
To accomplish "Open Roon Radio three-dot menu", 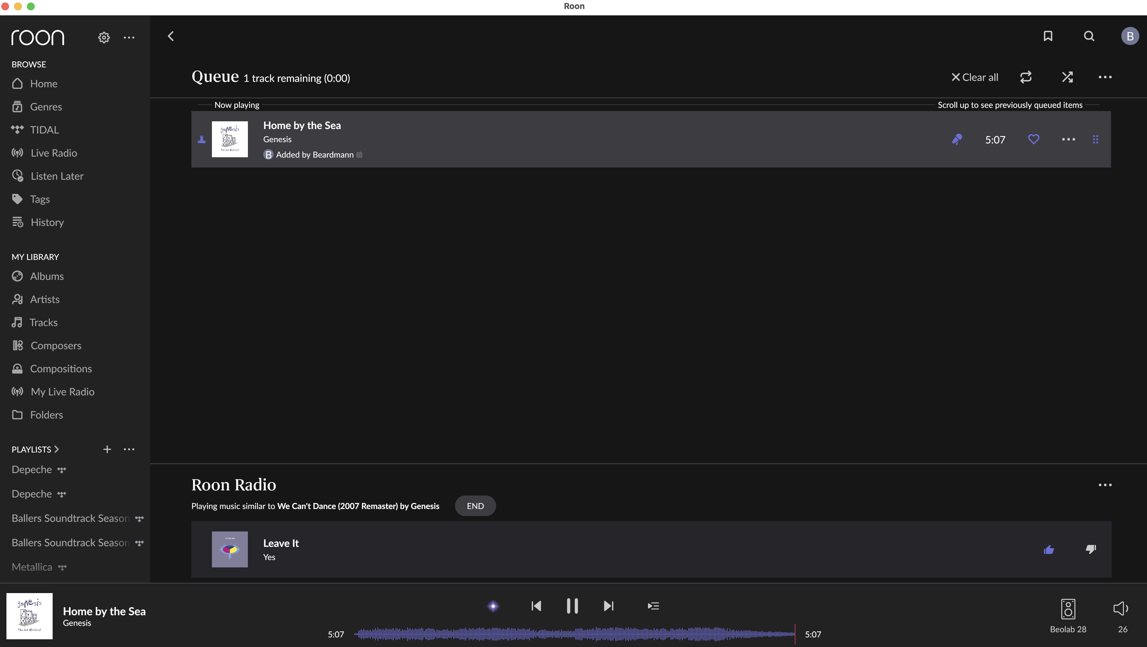I will point(1105,485).
